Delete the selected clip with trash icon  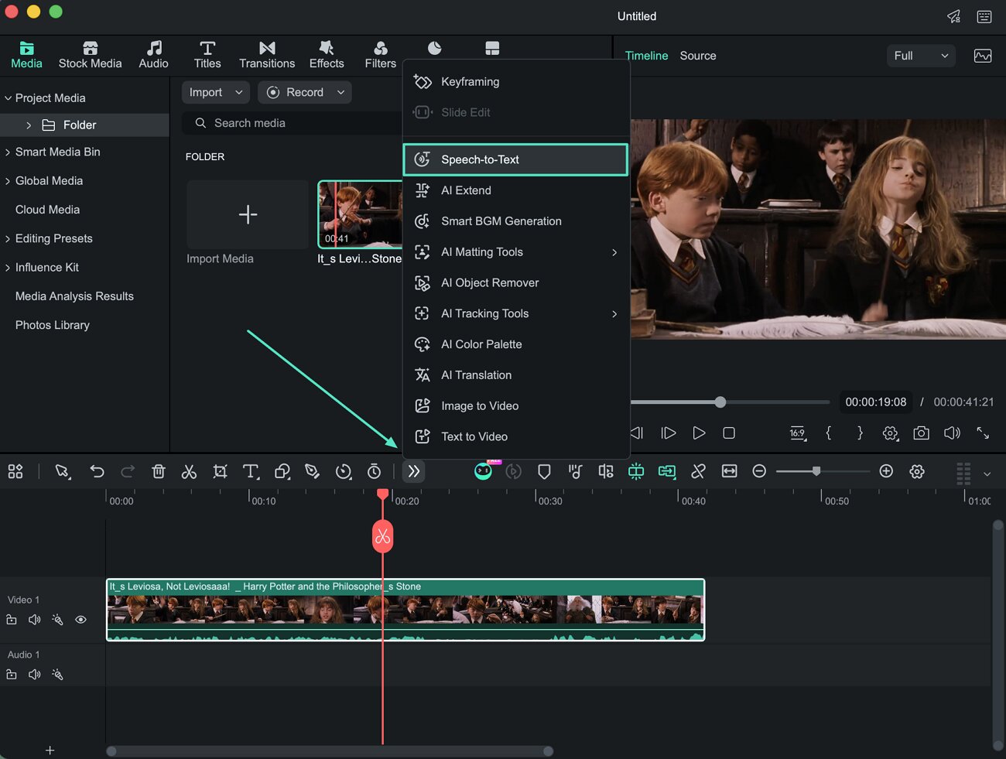pos(159,471)
